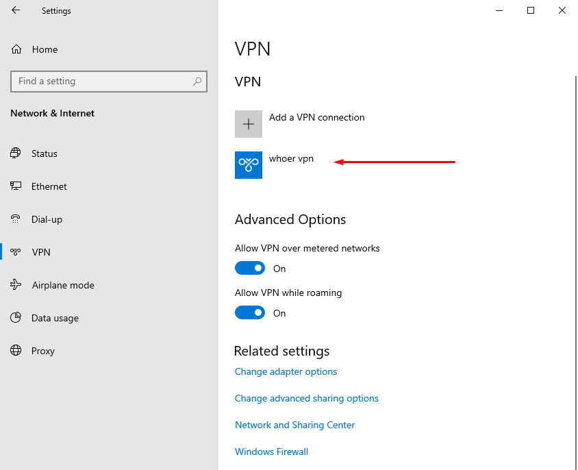Viewport: 578px width, 470px height.
Task: Open Change advanced sharing options link
Action: coord(307,399)
